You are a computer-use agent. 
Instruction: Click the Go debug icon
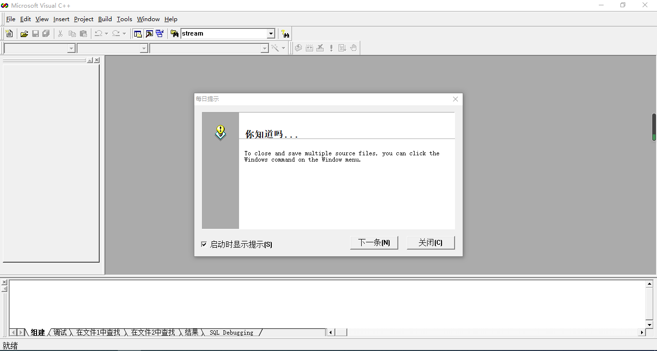point(342,48)
